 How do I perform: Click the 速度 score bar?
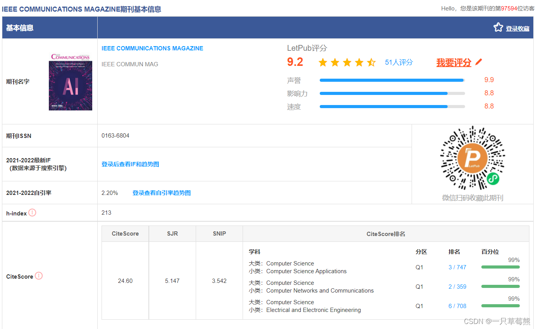392,107
